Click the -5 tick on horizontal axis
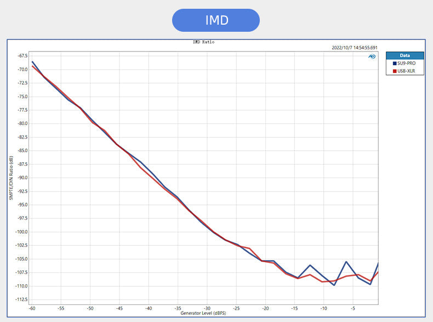 (353, 308)
